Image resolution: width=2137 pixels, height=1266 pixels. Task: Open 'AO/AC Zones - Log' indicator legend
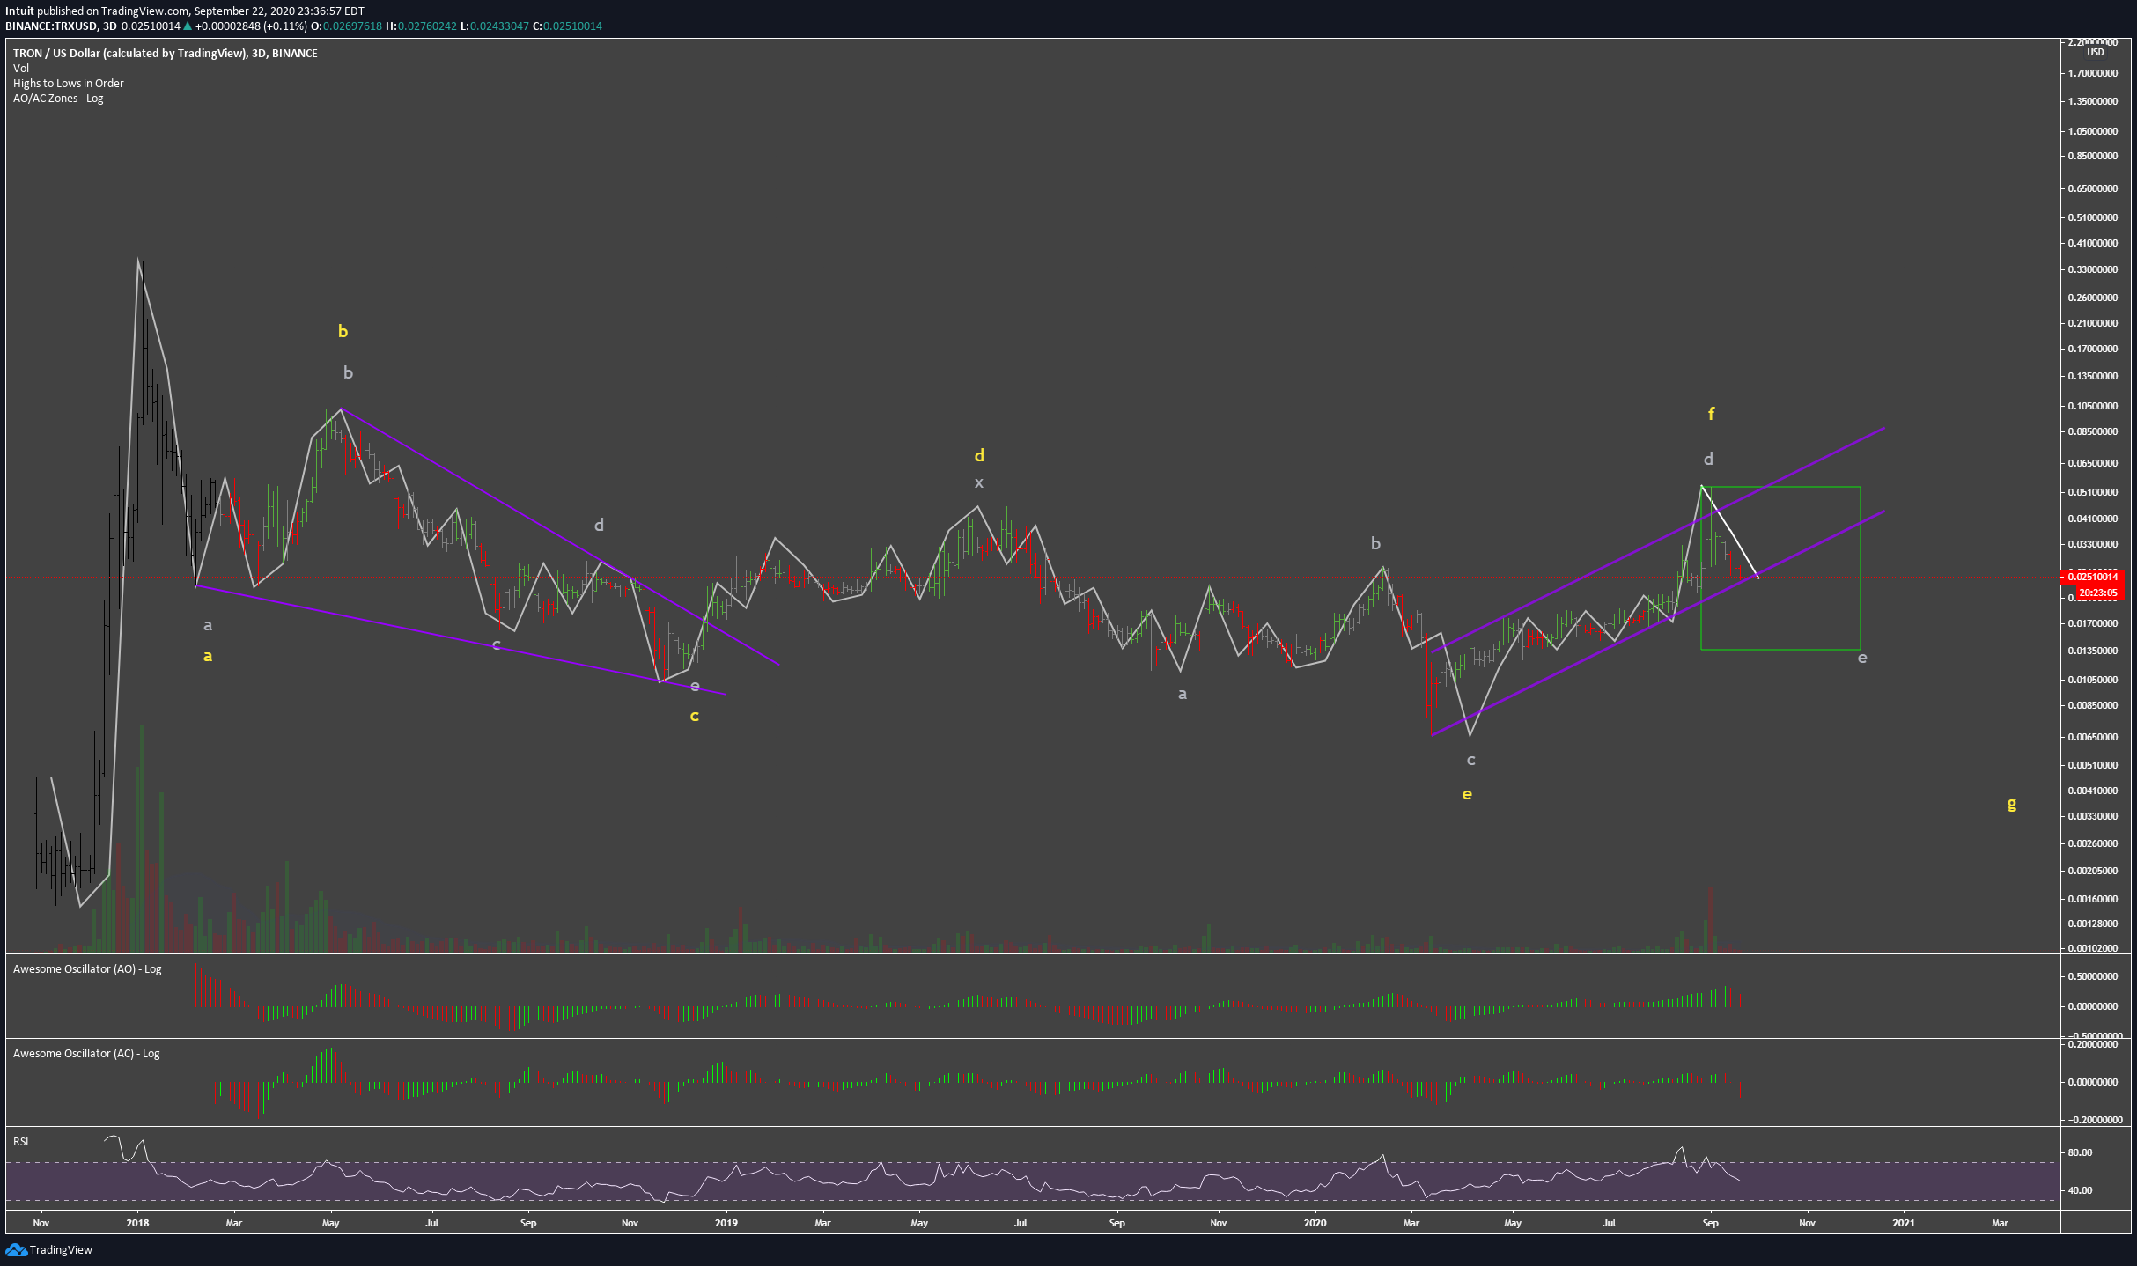tap(58, 98)
